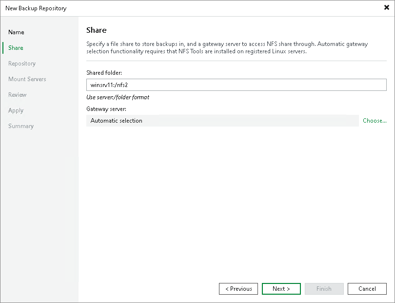395x303 pixels.
Task: Click the 'Use server:/folder format' hint text
Action: point(118,97)
